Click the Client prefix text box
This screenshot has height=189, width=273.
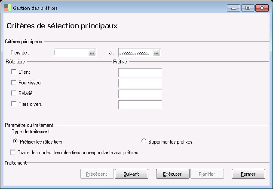click(140, 72)
